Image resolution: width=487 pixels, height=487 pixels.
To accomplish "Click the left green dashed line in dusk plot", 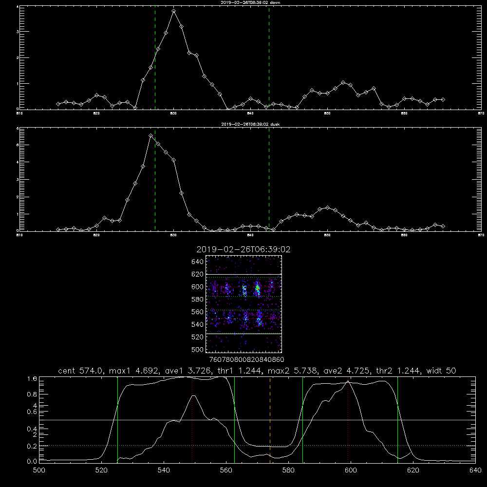I will pos(155,180).
